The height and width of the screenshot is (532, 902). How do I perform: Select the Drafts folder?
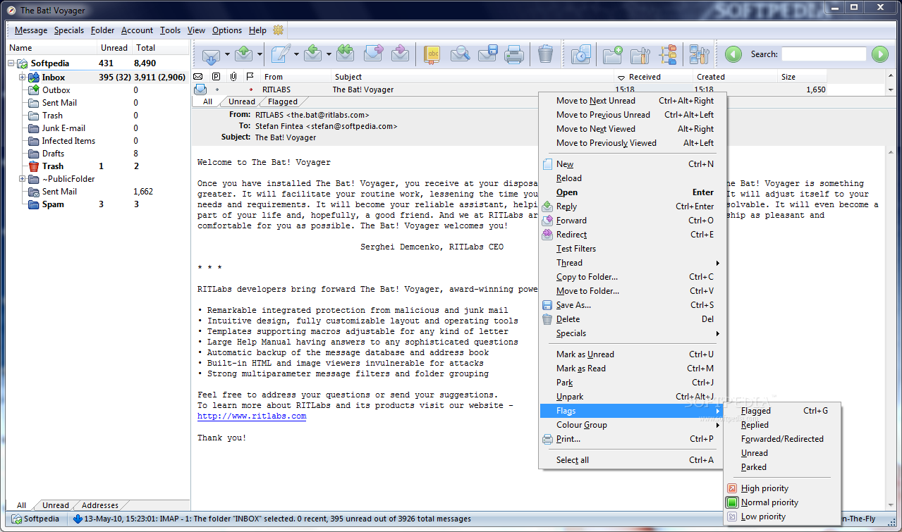[53, 154]
